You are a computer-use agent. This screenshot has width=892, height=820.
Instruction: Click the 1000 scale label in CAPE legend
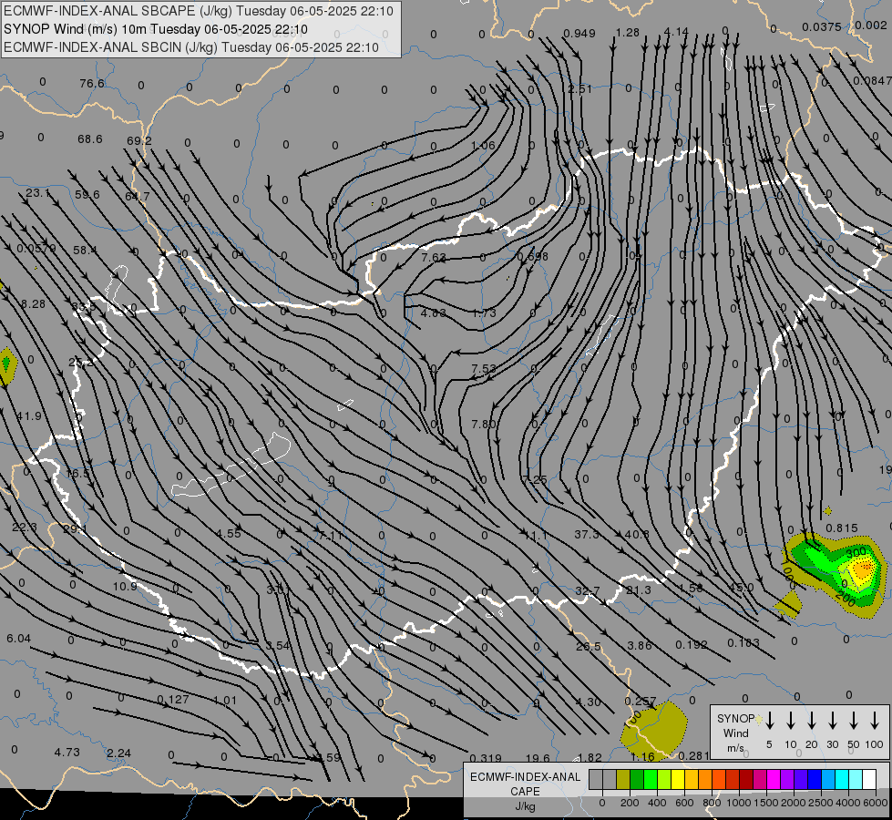(738, 803)
